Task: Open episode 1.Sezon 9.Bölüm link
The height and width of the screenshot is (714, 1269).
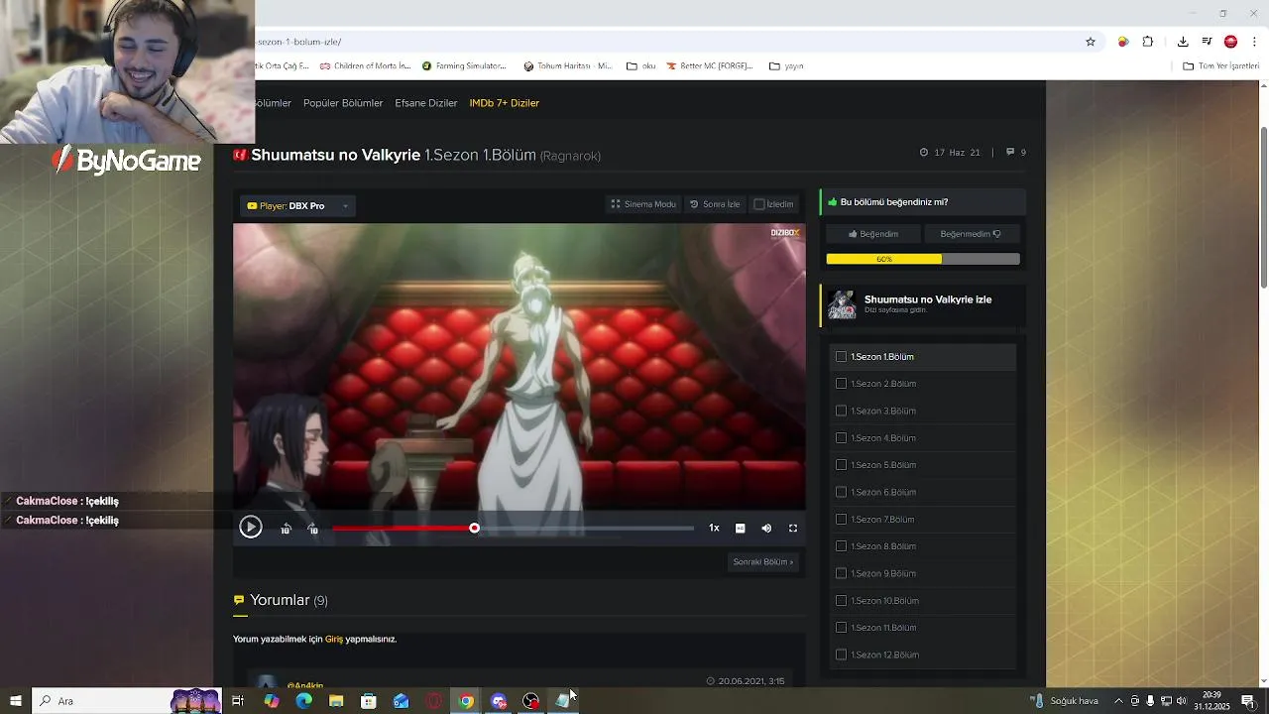Action: tap(883, 573)
